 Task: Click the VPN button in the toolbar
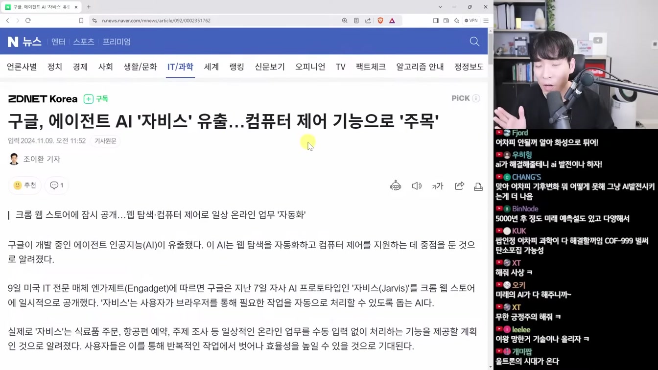click(471, 21)
